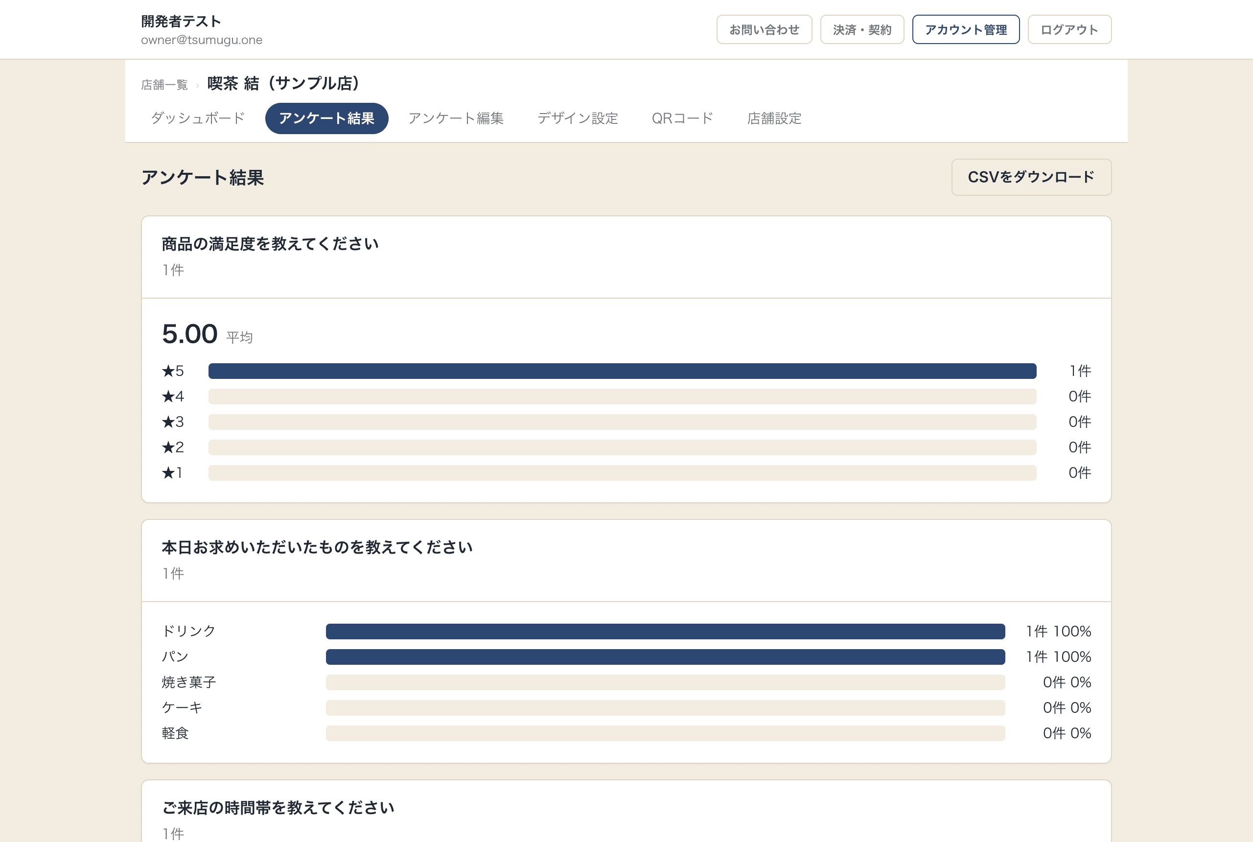The image size is (1253, 842).
Task: Switch to ダッシュボード tab
Action: (198, 118)
